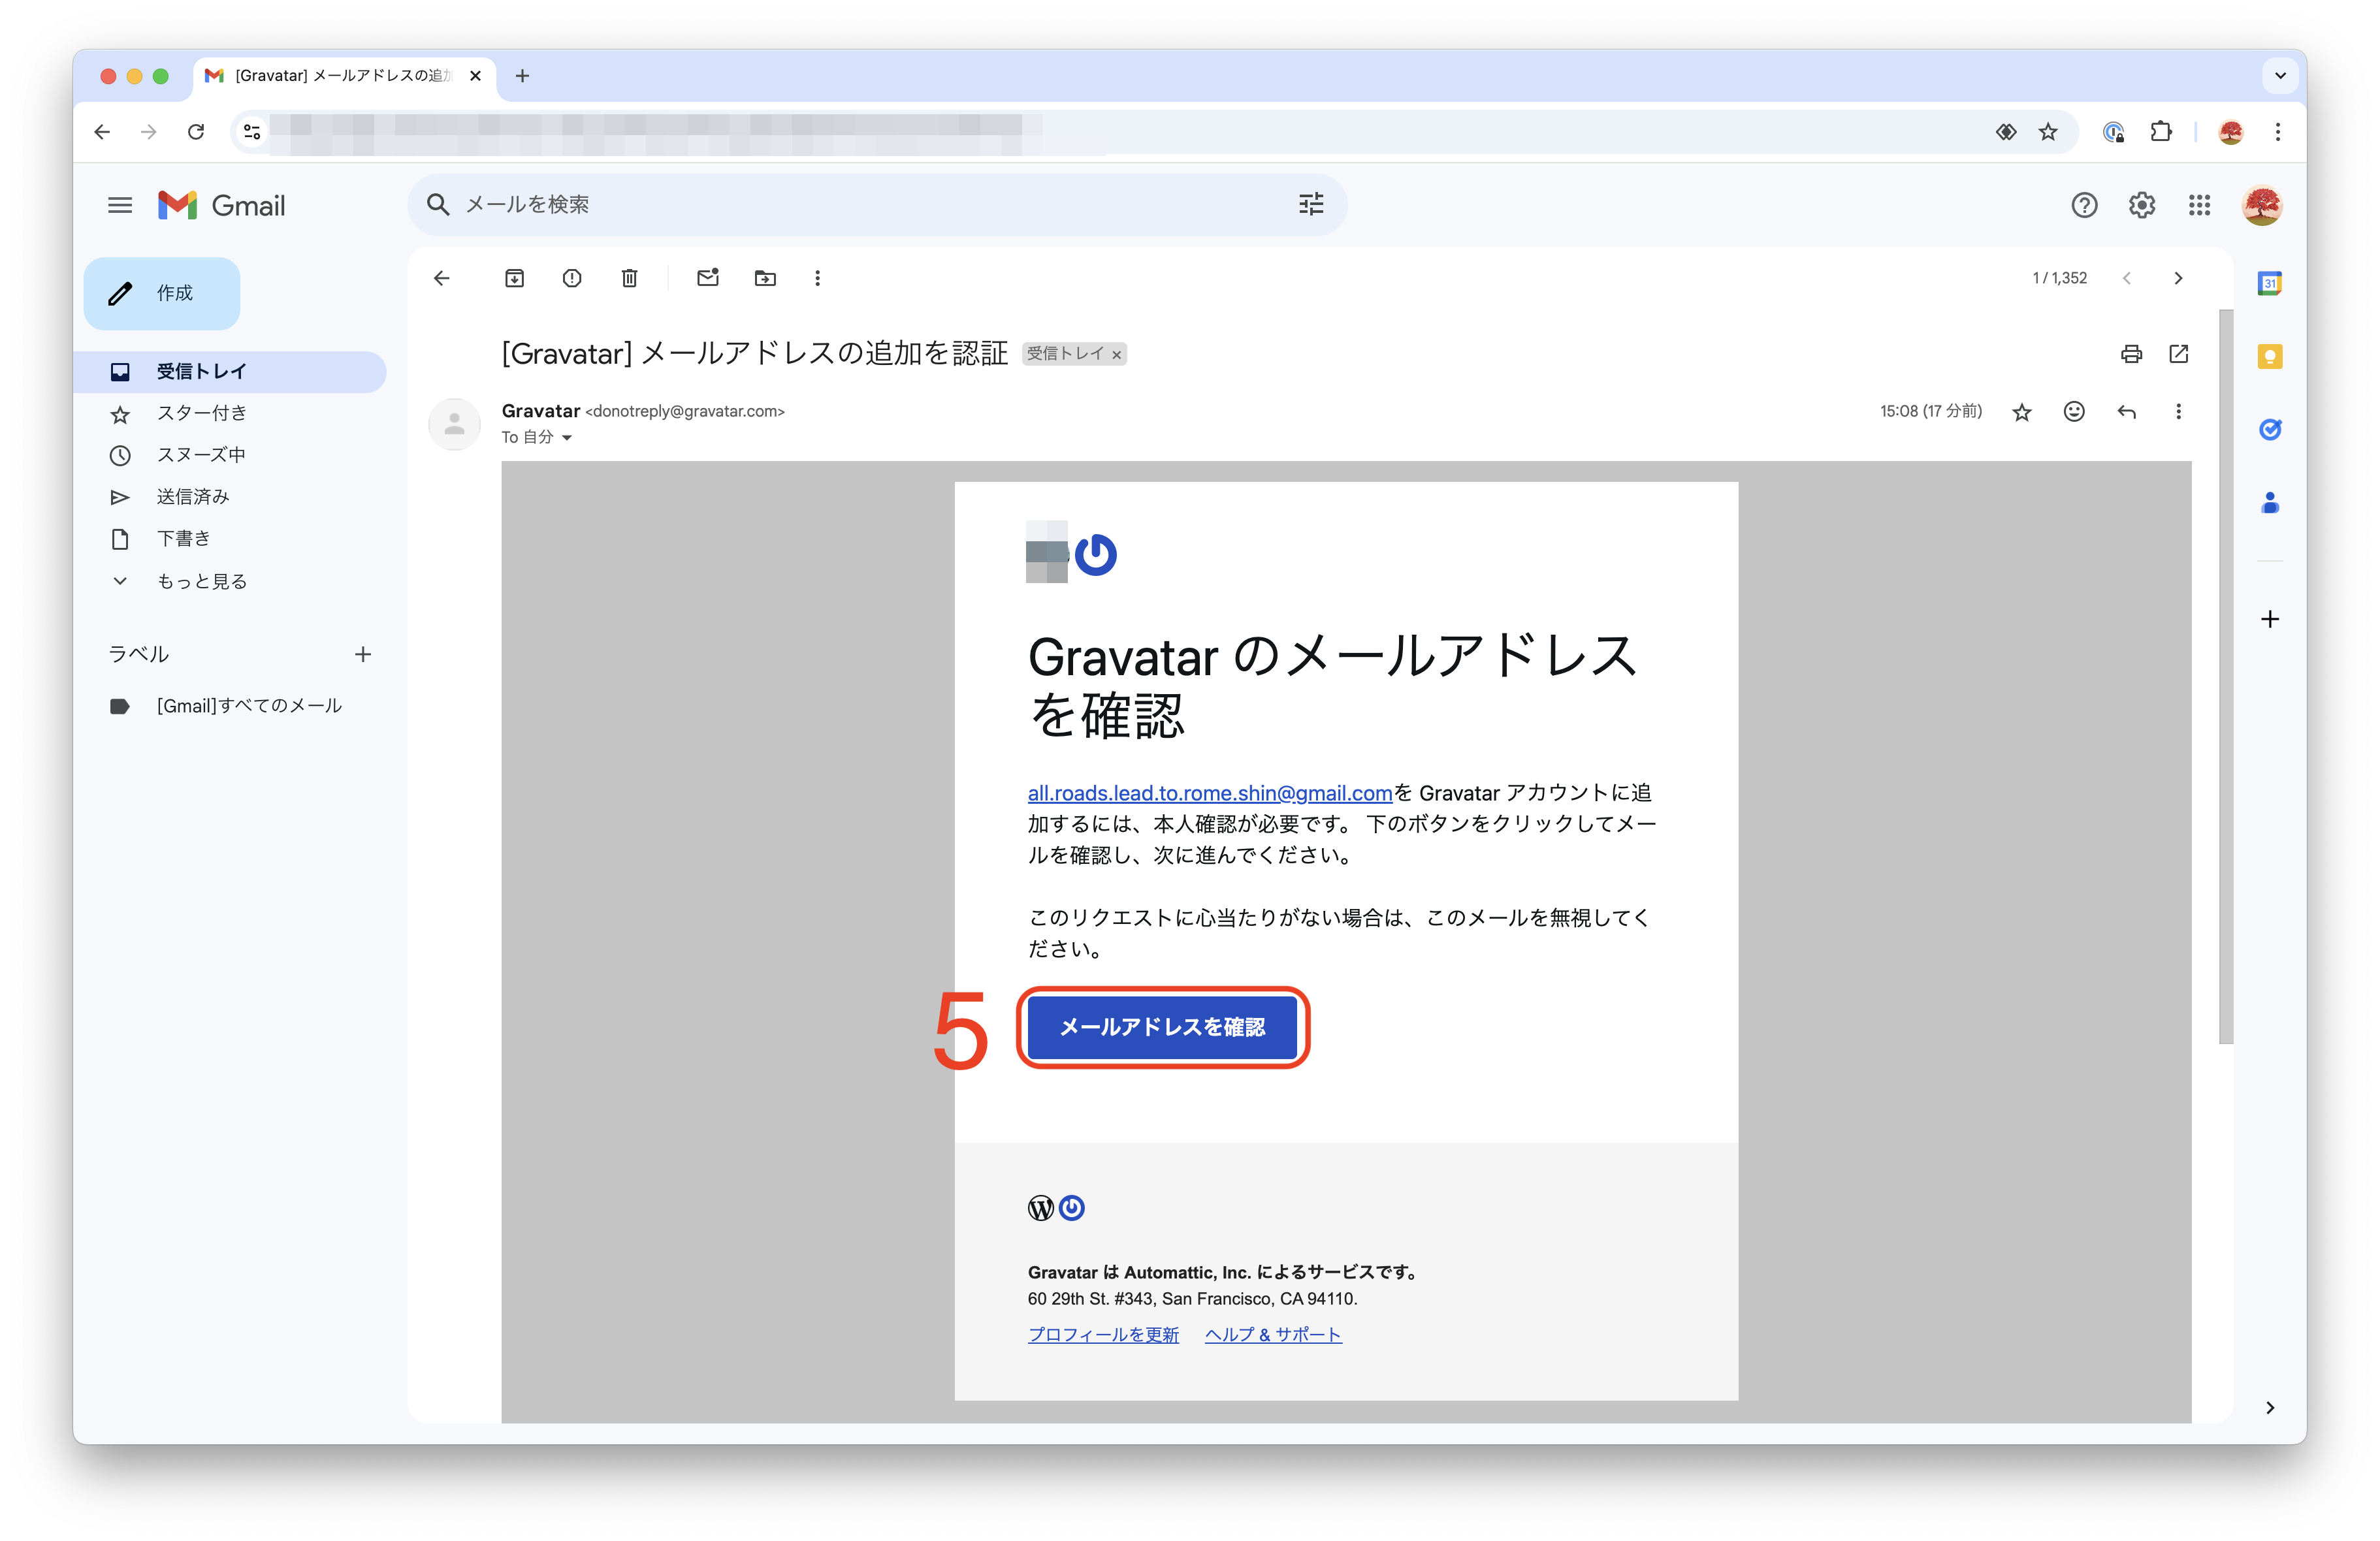
Task: Mark email as unread
Action: (x=708, y=278)
